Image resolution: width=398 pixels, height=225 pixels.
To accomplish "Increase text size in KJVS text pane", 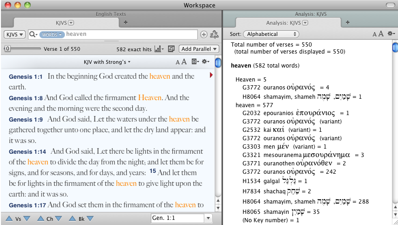I will 184,61.
